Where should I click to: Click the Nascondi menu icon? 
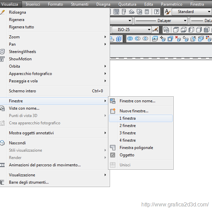click(2, 143)
